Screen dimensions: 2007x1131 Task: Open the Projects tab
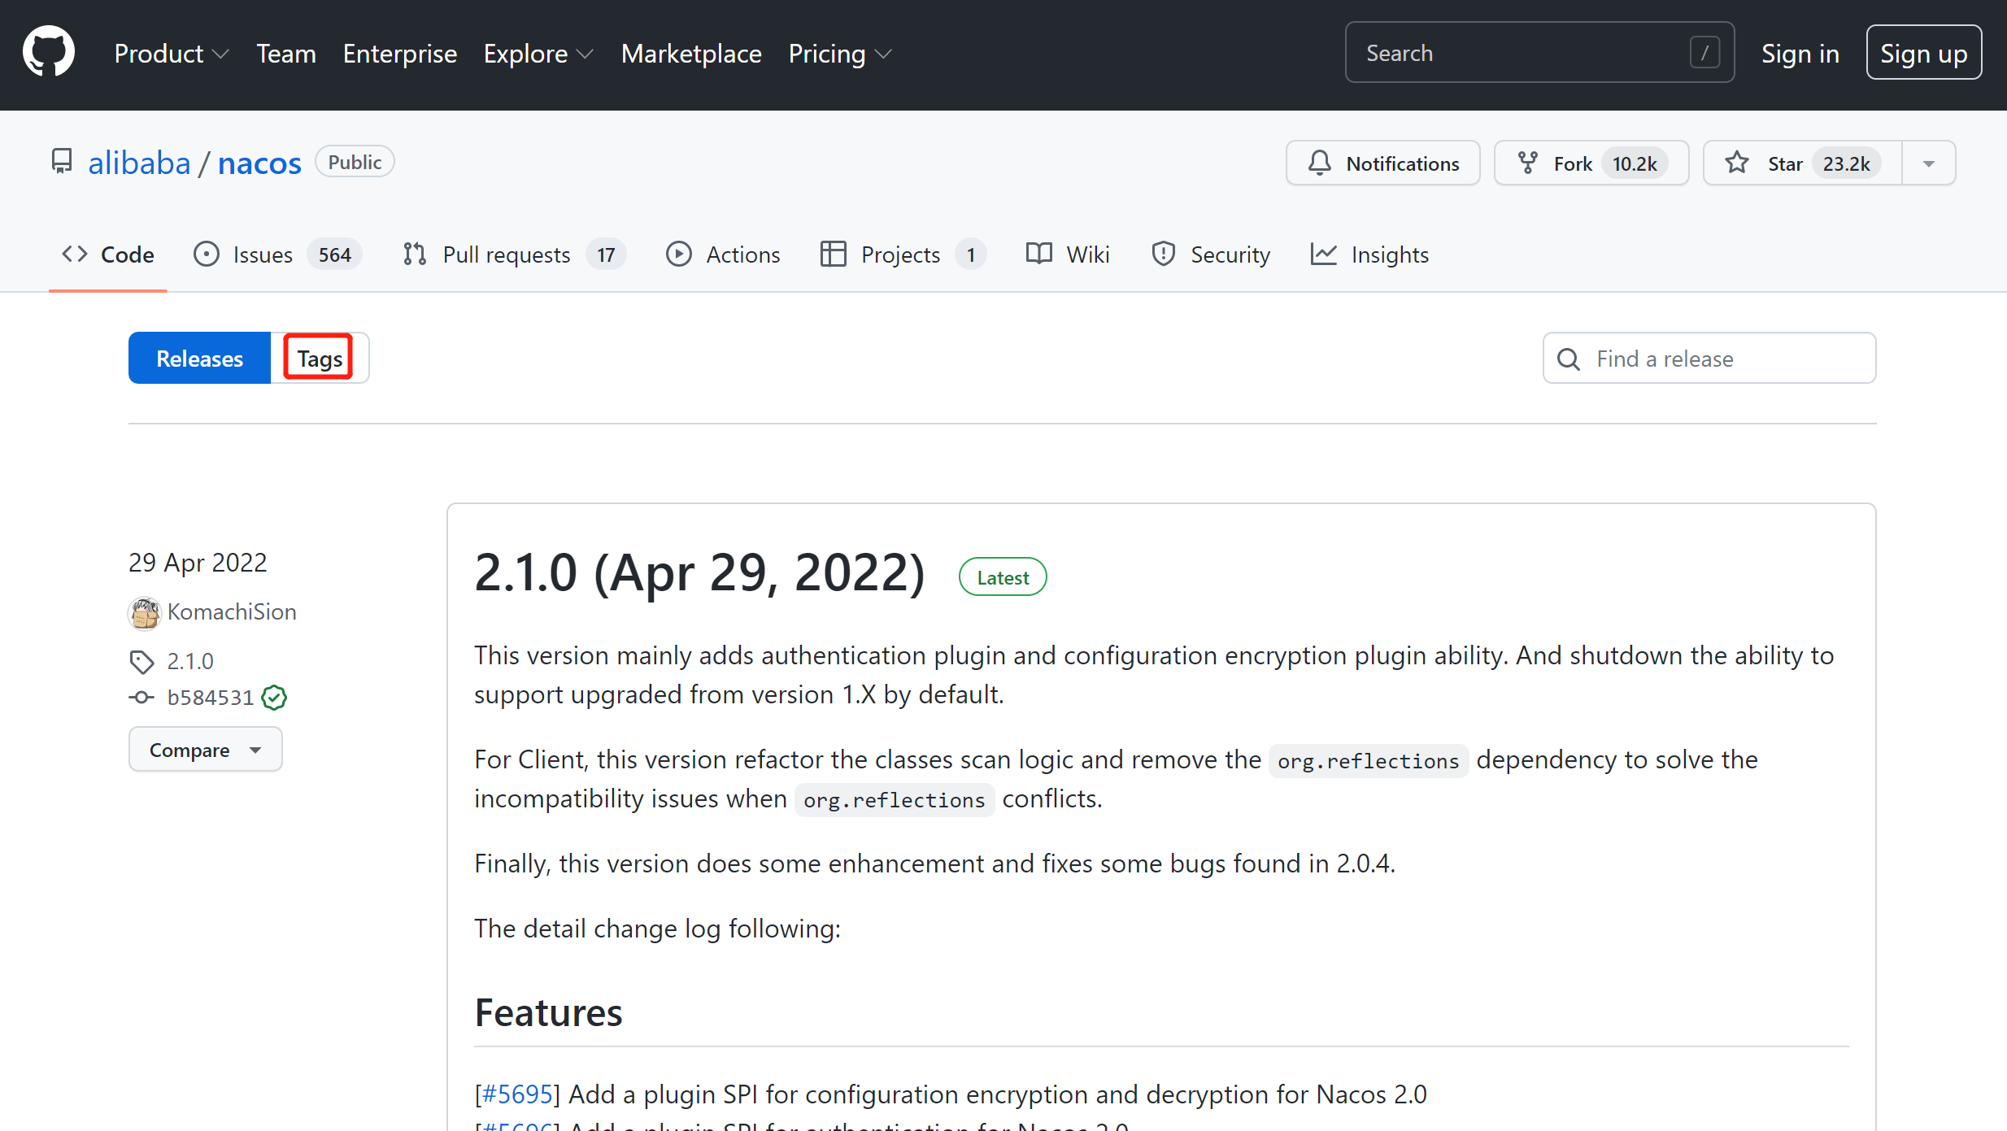[903, 254]
